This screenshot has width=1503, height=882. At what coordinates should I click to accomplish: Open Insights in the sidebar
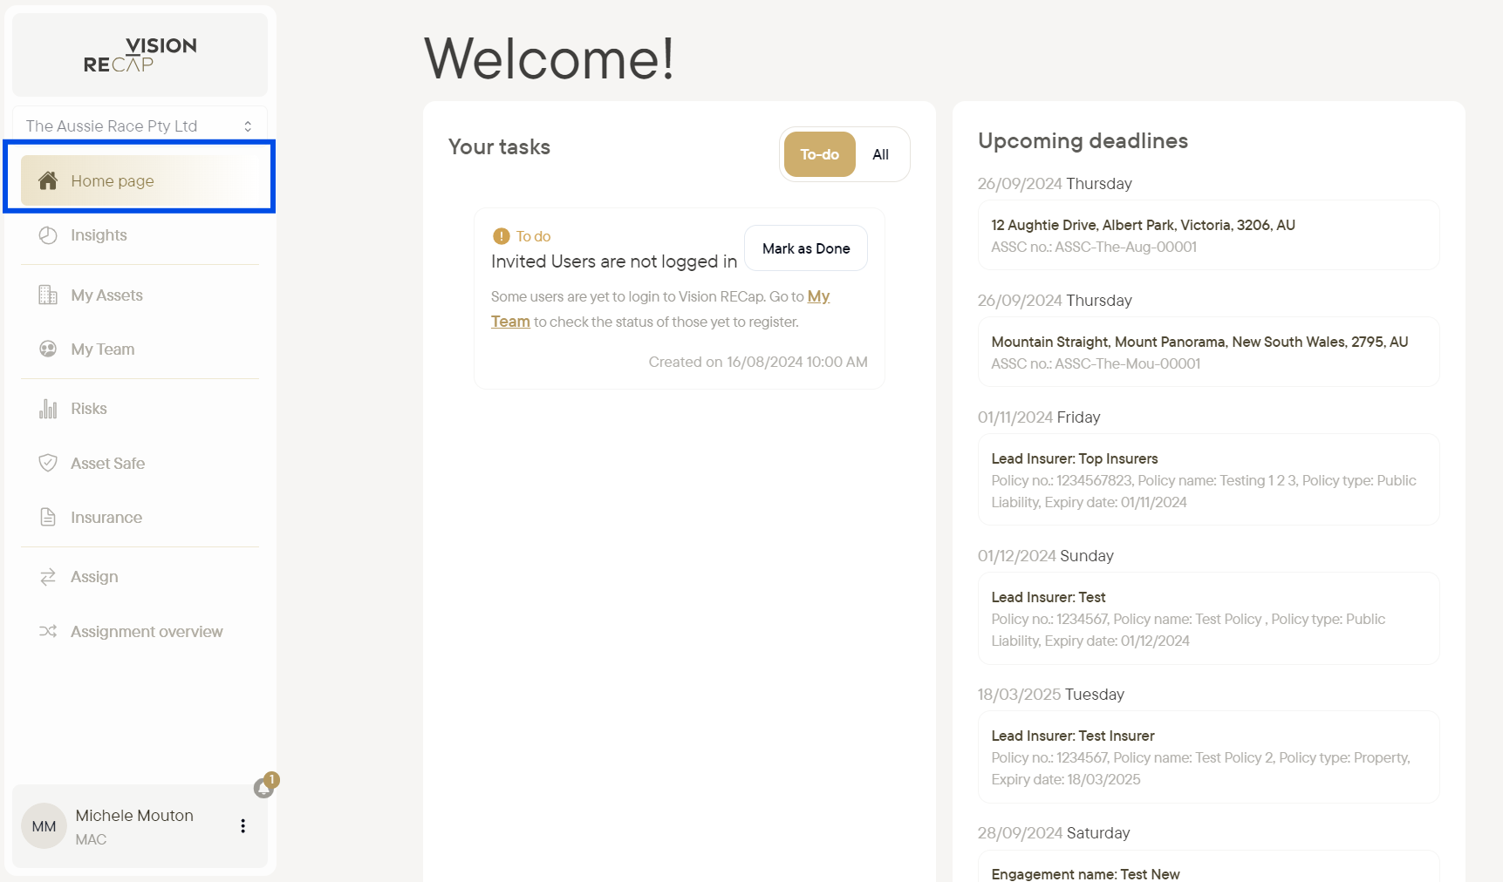pos(140,235)
